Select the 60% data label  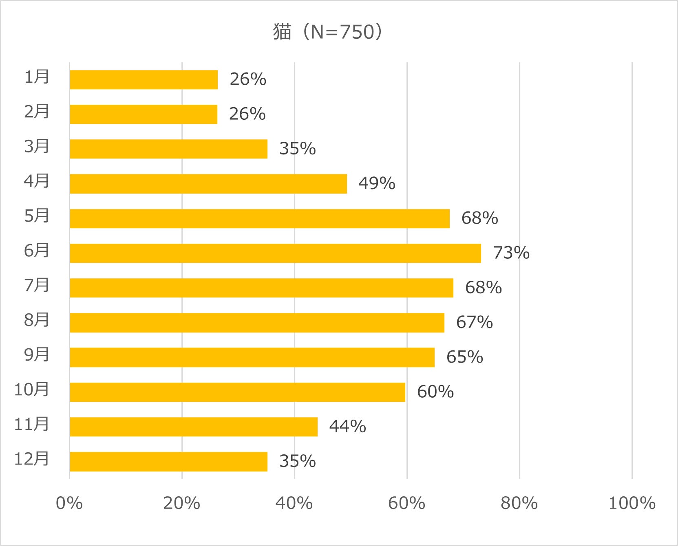[x=435, y=392]
